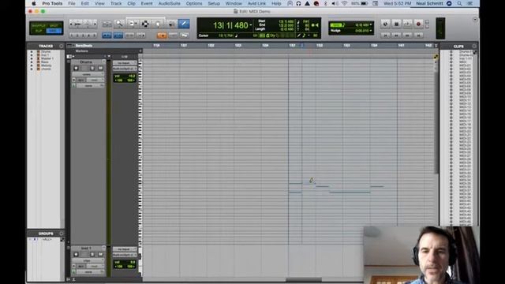Select the Selector tool
Screen dimensions: 505x284
point(145,24)
